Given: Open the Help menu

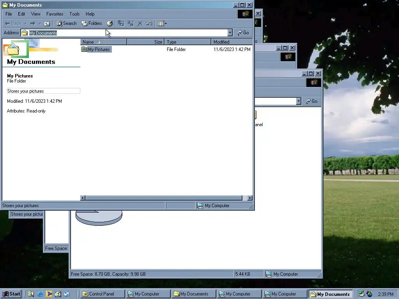Looking at the screenshot, I should 90,14.
